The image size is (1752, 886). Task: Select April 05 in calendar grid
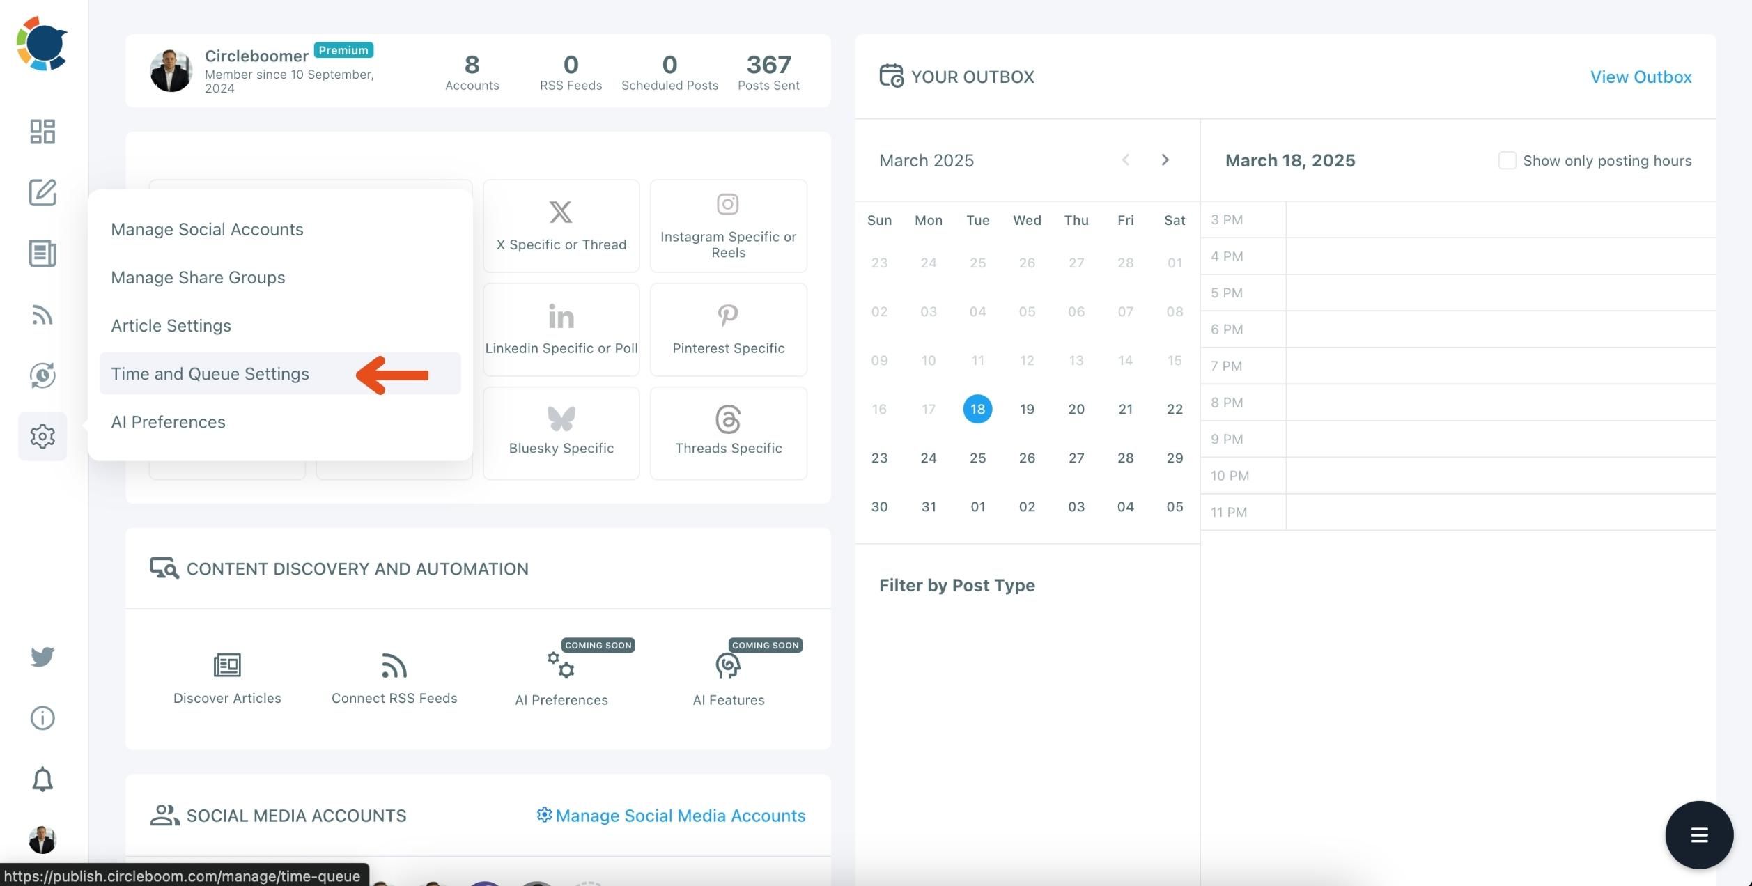[1175, 506]
